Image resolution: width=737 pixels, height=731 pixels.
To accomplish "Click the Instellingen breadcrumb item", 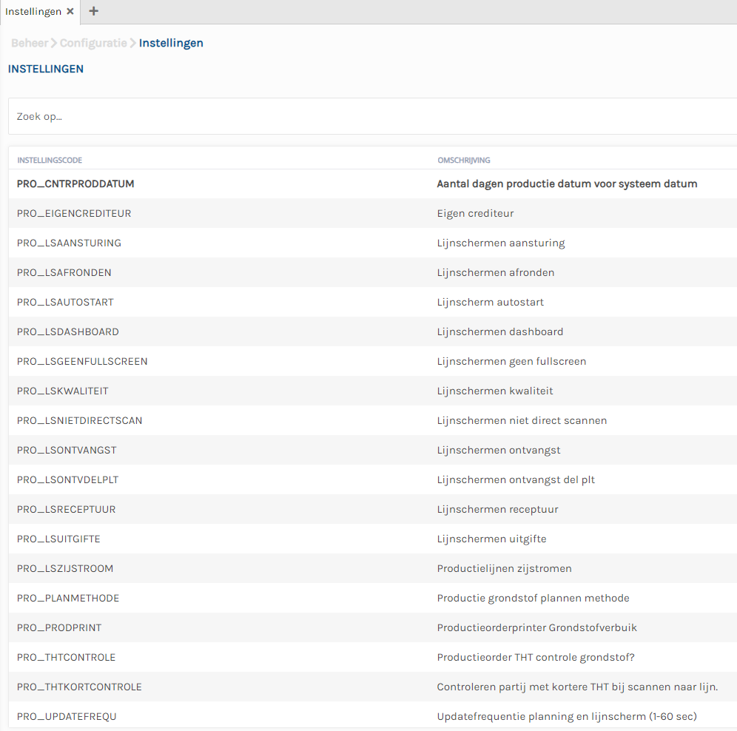I will point(171,43).
